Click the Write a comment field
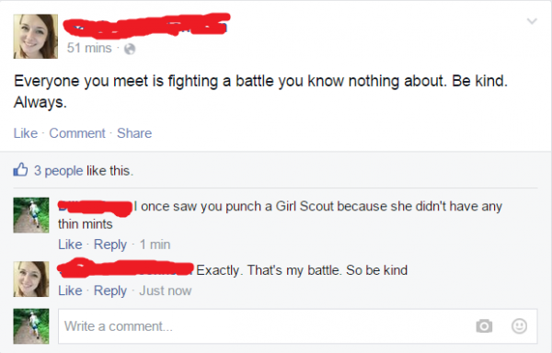The height and width of the screenshot is (353, 552). 298,326
